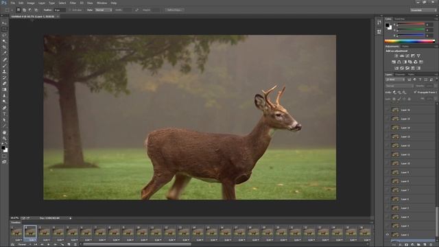The height and width of the screenshot is (247, 439).
Task: Open the File menu
Action: (x=12, y=3)
